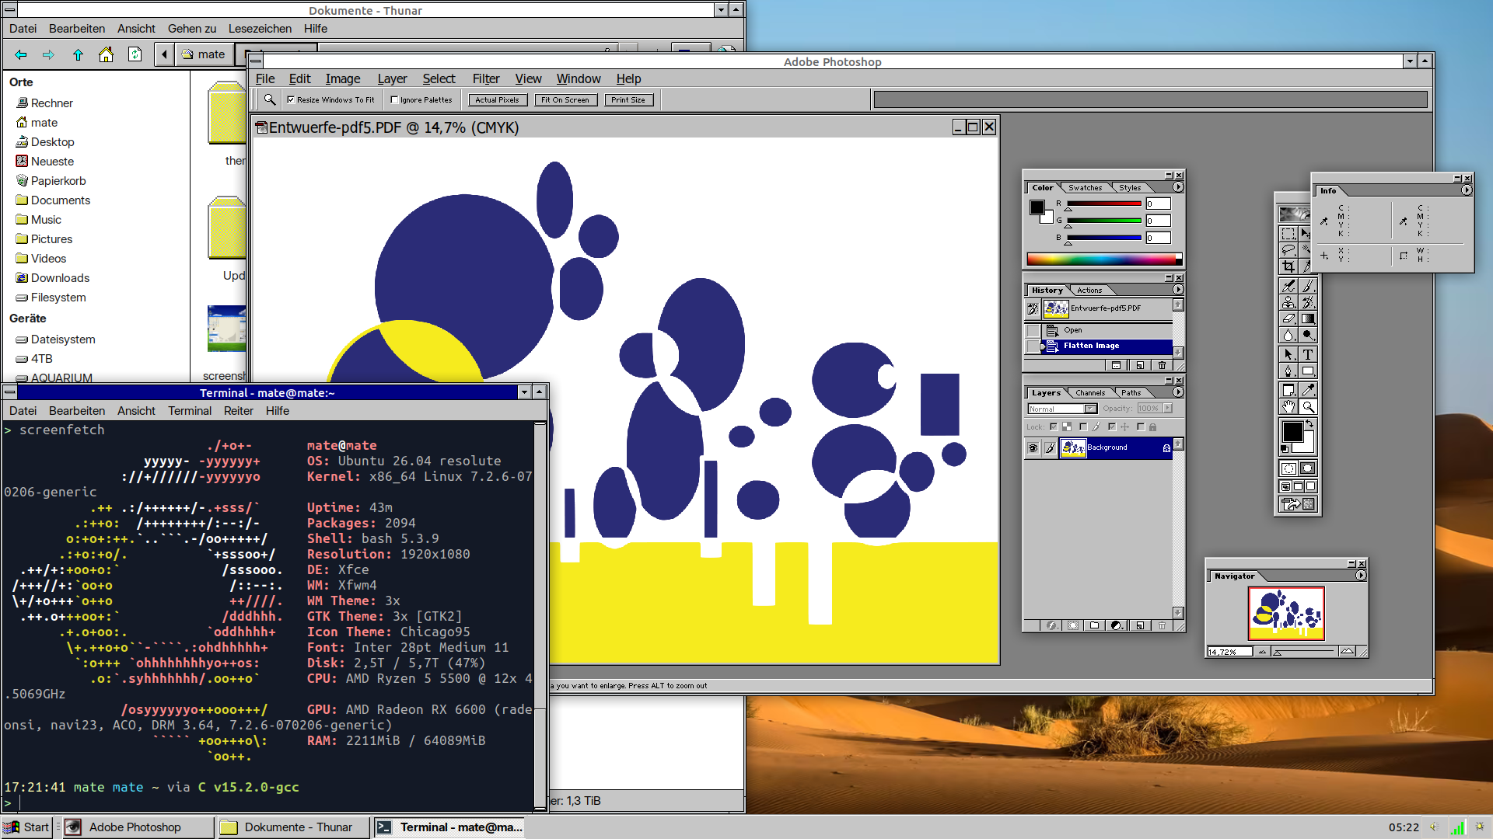This screenshot has height=839, width=1493.
Task: Add a layer mask in Layers palette
Action: pos(1073,625)
